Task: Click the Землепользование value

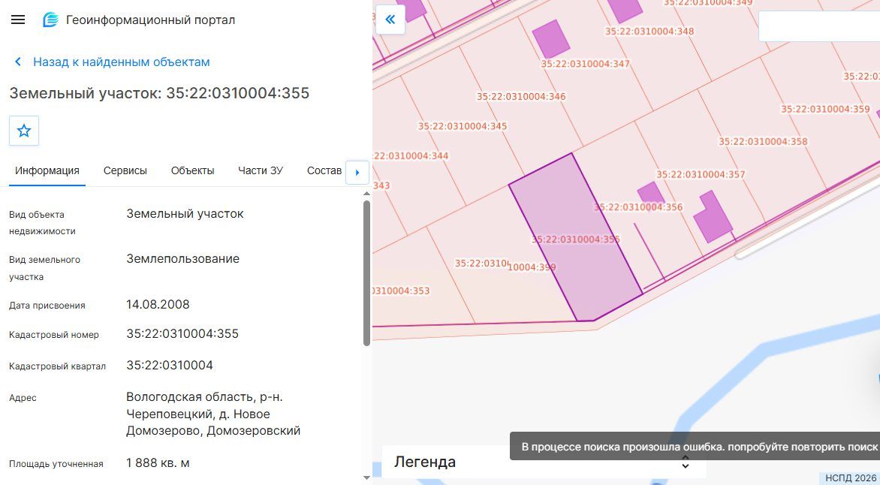Action: click(x=183, y=259)
